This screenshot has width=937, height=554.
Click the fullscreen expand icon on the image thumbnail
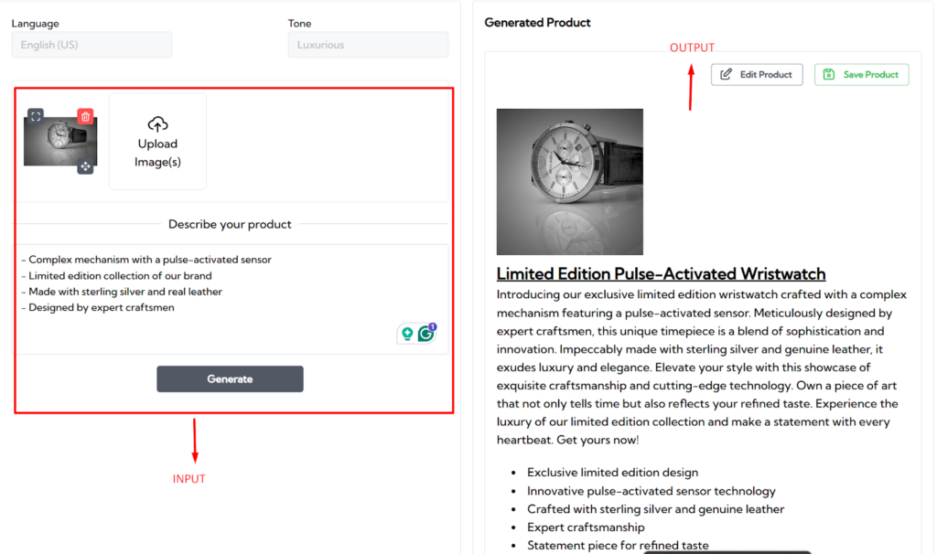[37, 115]
